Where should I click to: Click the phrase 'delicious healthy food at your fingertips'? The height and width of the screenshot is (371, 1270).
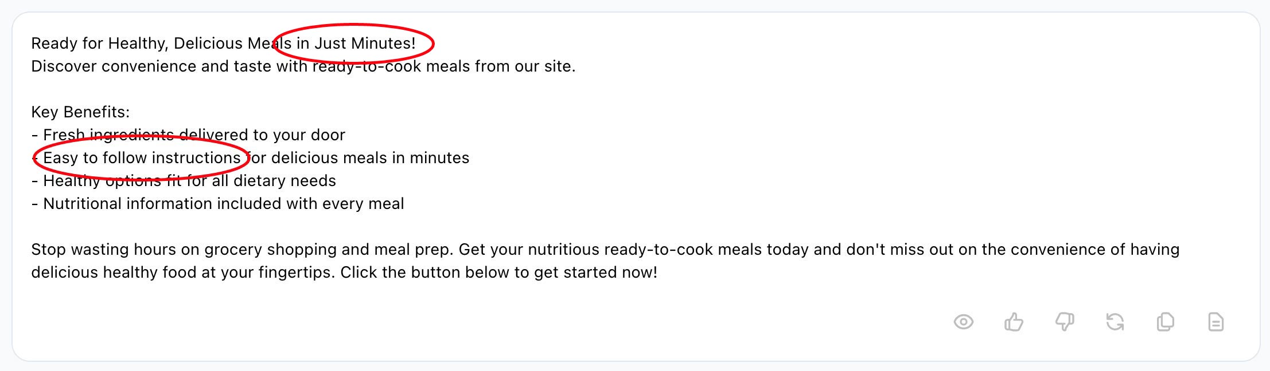coord(182,273)
